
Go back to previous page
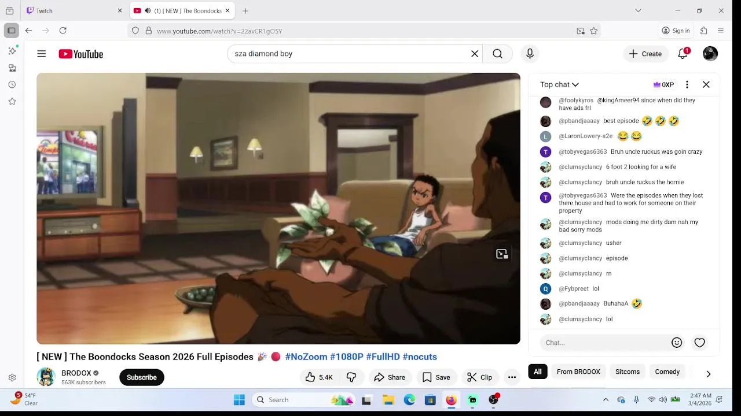tap(28, 31)
